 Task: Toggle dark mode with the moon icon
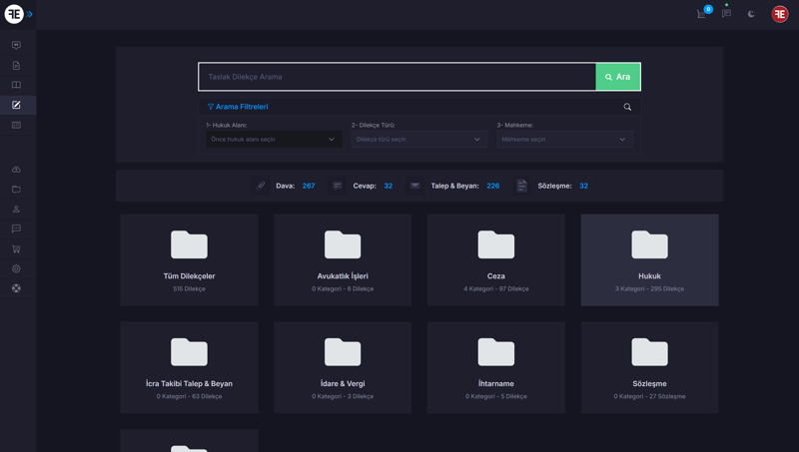click(x=751, y=14)
